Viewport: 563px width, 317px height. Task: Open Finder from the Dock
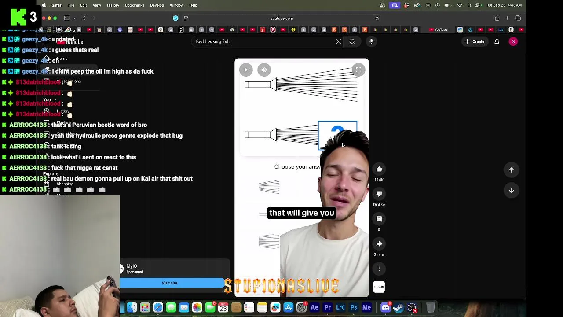[132, 307]
